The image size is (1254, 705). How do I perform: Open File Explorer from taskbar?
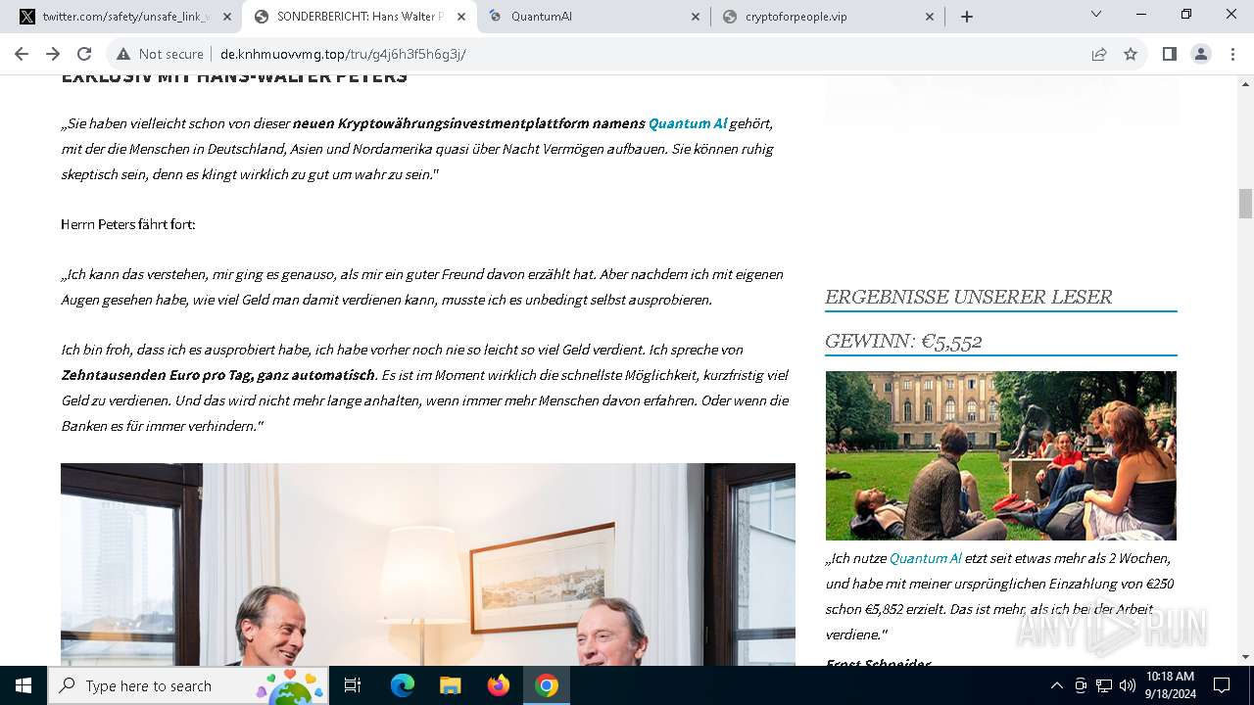[x=450, y=685]
